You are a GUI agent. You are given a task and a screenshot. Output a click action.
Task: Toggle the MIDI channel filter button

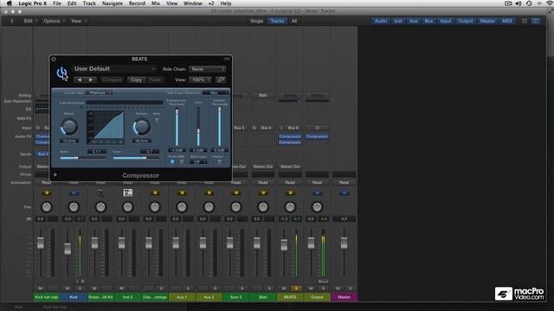pyautogui.click(x=507, y=21)
